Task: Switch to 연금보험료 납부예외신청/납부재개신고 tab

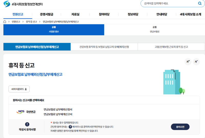Action: tap(37, 47)
